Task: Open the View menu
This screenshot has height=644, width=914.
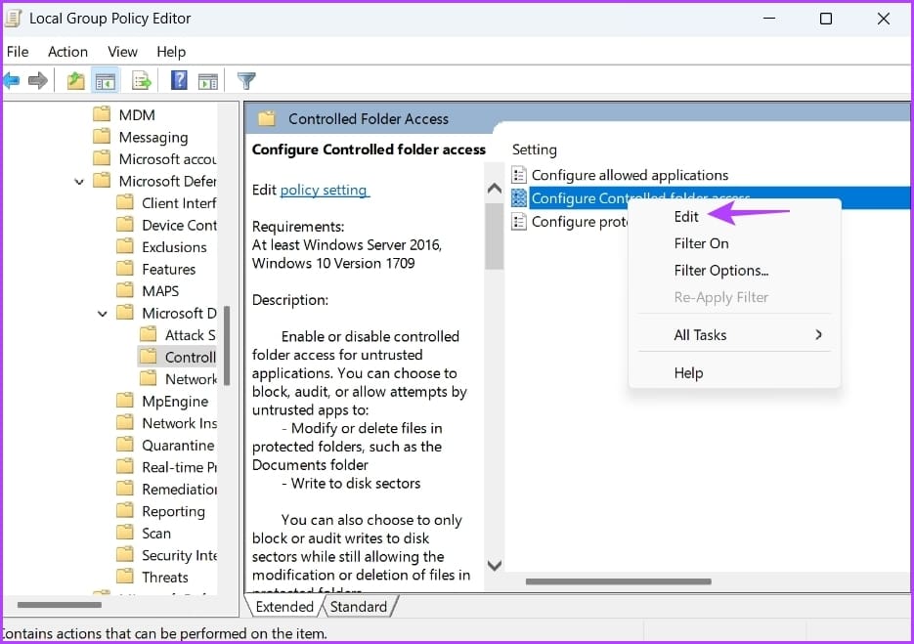Action: (x=122, y=51)
